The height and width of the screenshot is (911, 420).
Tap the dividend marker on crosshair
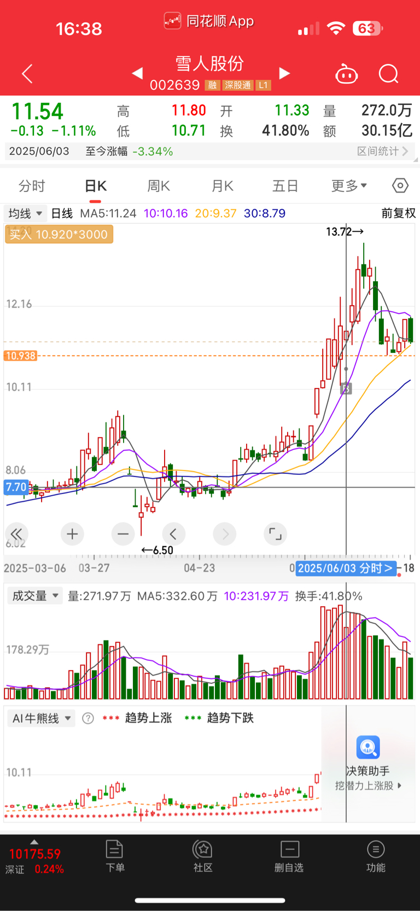346,388
